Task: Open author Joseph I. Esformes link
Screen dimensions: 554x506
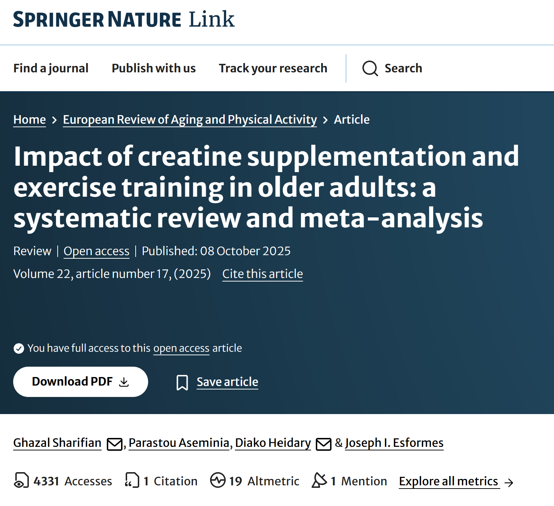Action: (394, 443)
